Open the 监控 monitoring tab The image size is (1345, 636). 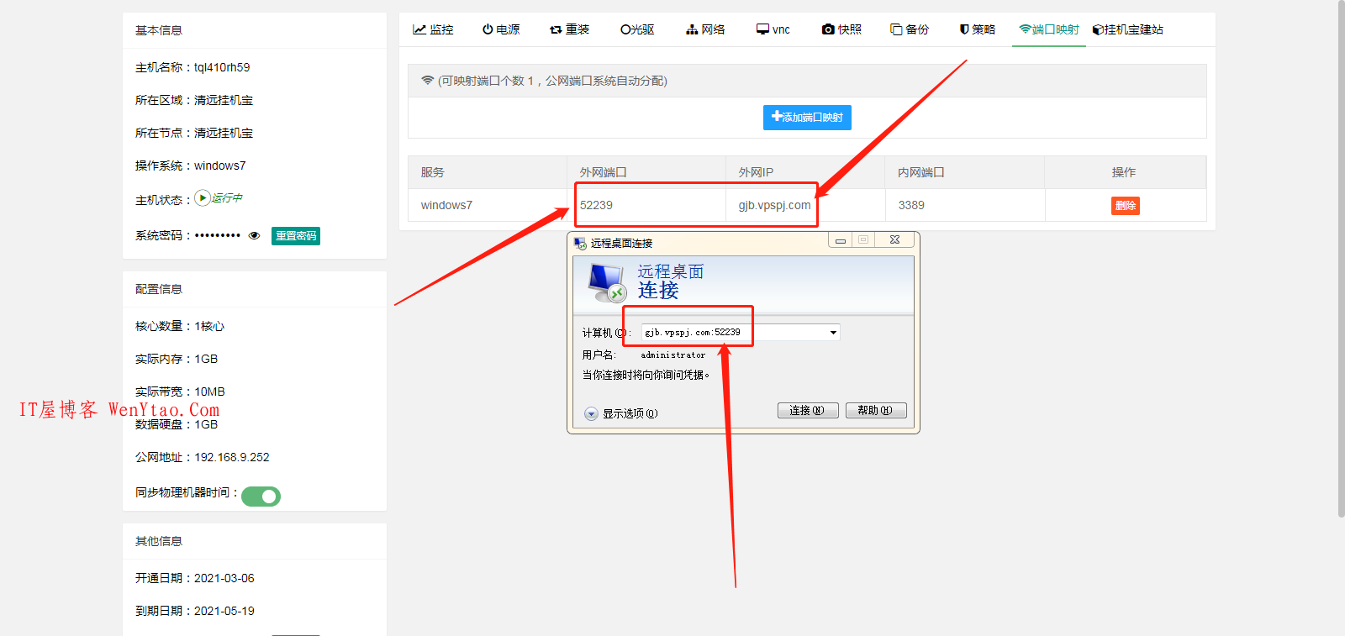[x=433, y=29]
